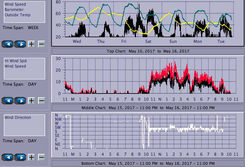Viewport: 245px width, 167px height.
Task: Click the Top Chart date range bar
Action: 148,51
